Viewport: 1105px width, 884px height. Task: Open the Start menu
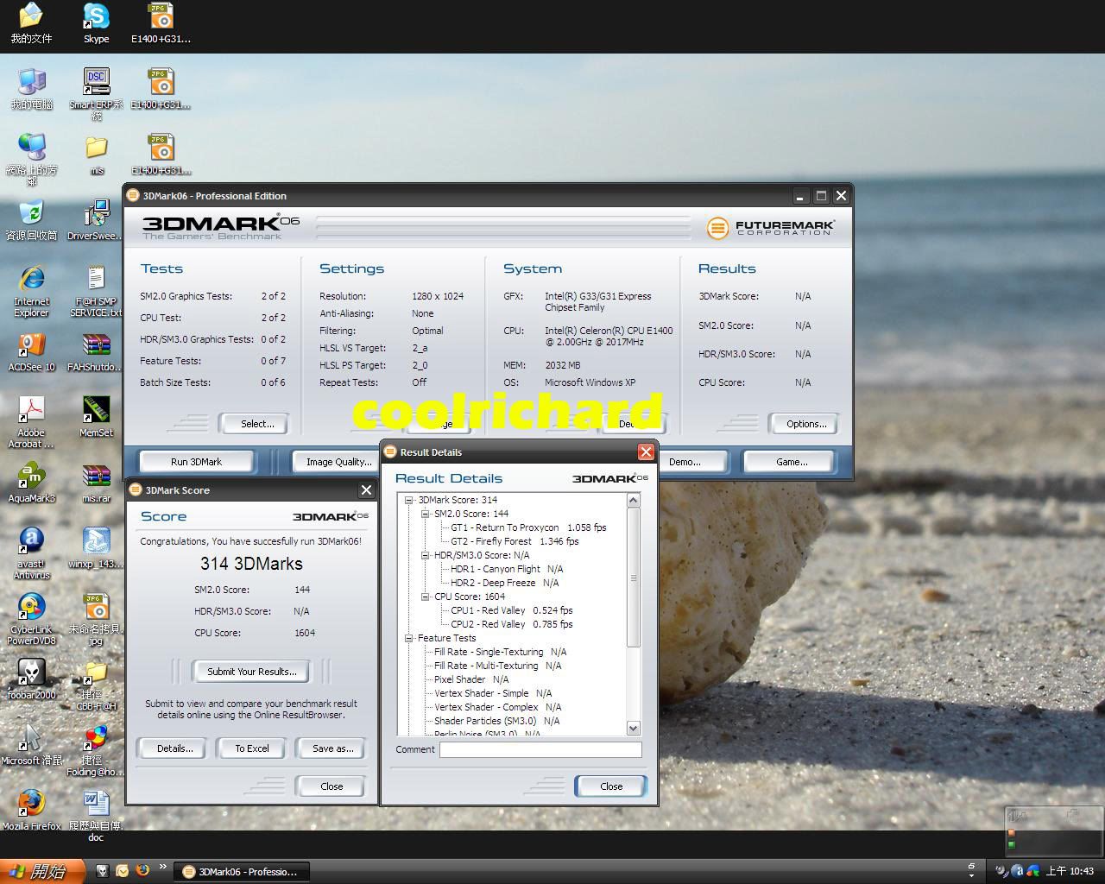click(x=42, y=872)
